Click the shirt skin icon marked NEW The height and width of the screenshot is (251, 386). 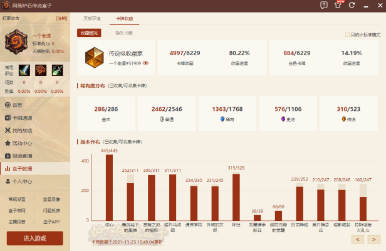point(339,5)
